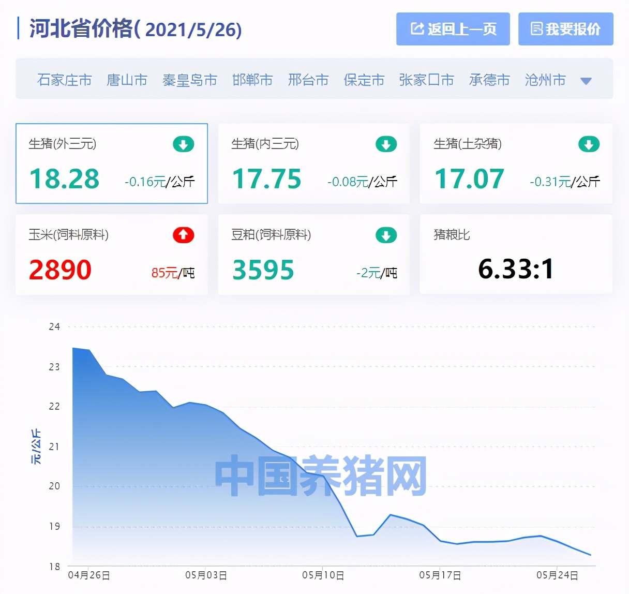629x594 pixels.
Task: Click the -0.16元/公斤 change text
Action: pos(160,182)
